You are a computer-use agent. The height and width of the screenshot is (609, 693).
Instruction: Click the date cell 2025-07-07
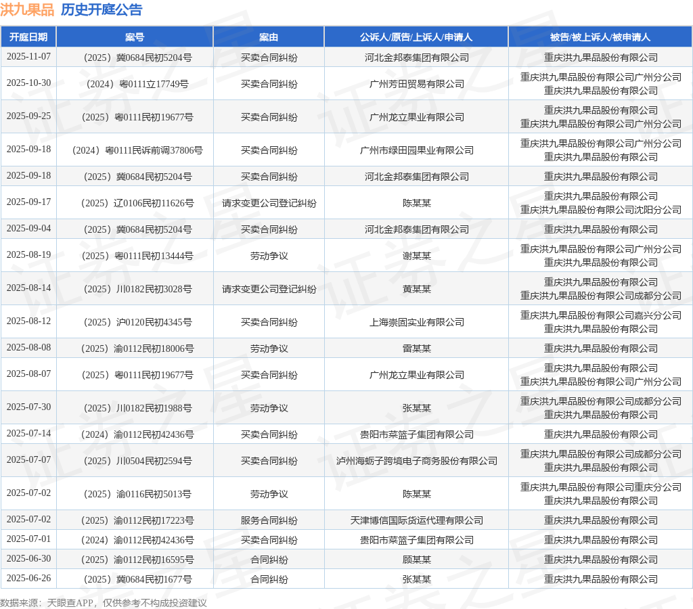click(x=28, y=459)
